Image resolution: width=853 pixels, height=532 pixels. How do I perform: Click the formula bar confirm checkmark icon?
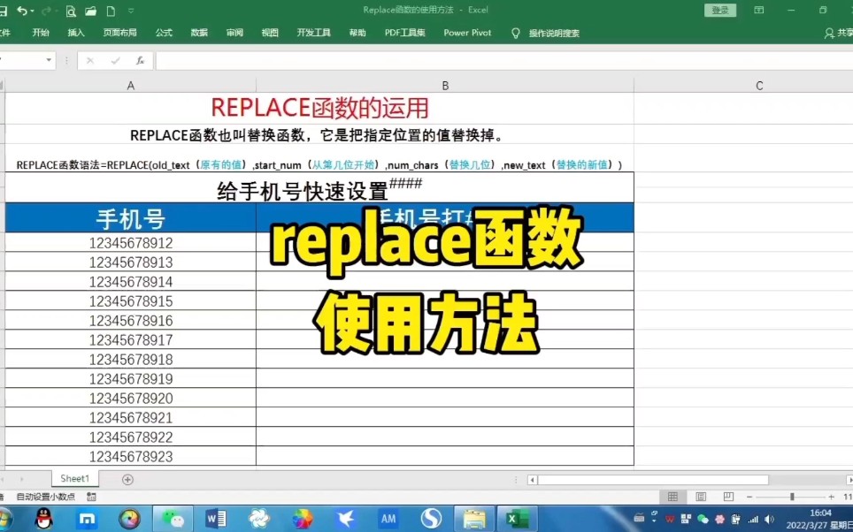(x=115, y=60)
